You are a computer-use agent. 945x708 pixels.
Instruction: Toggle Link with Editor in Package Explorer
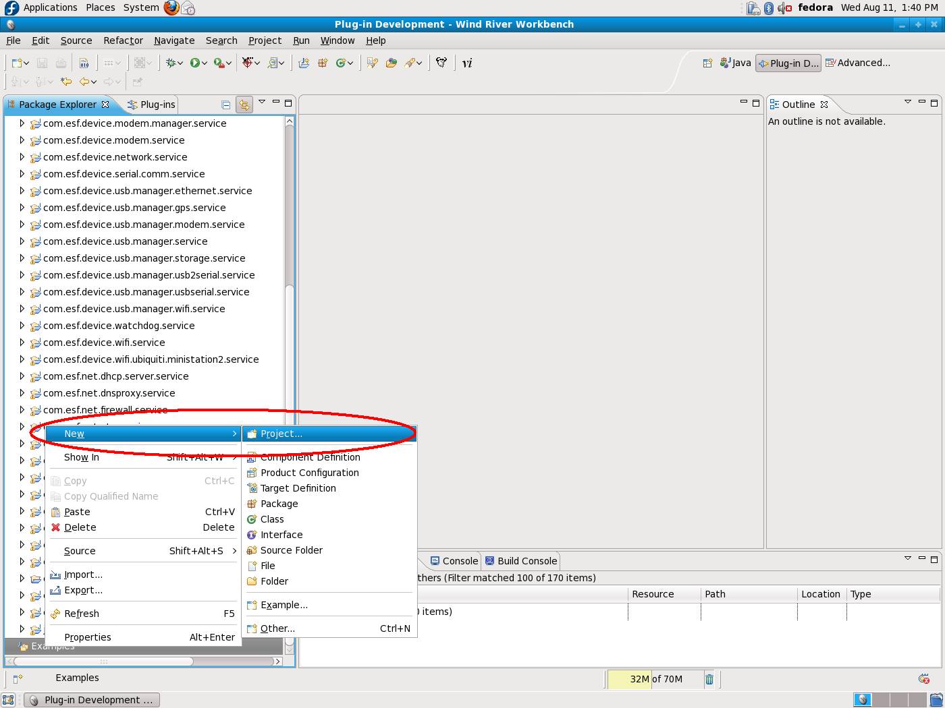244,105
